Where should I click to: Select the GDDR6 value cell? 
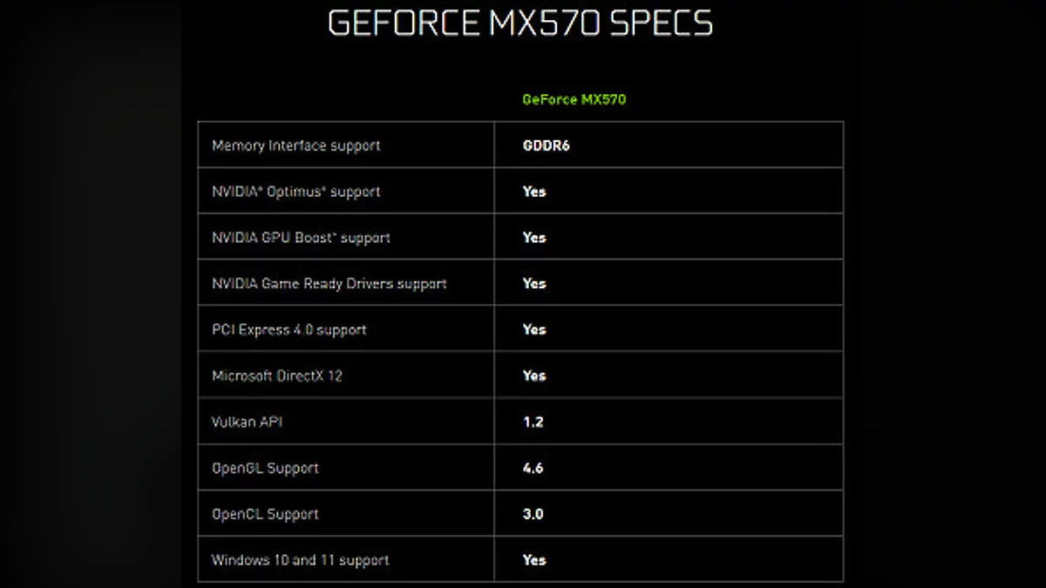pyautogui.click(x=546, y=145)
